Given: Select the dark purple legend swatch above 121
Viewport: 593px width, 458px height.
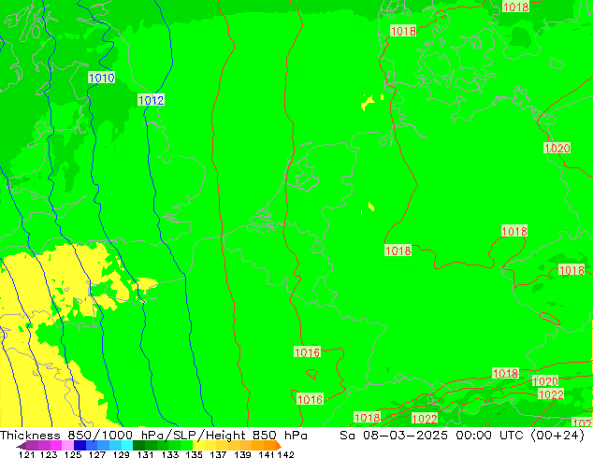Looking at the screenshot, I should (x=32, y=446).
